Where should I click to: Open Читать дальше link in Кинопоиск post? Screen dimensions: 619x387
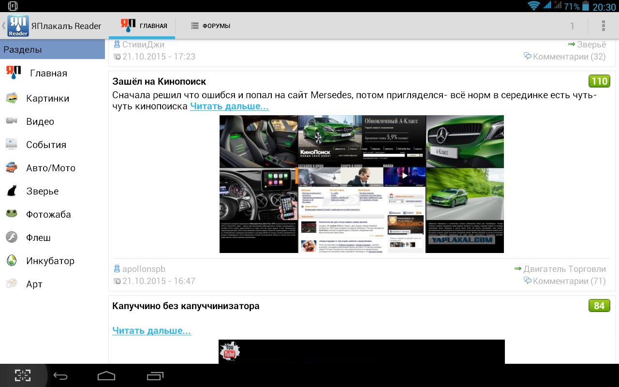coord(229,106)
